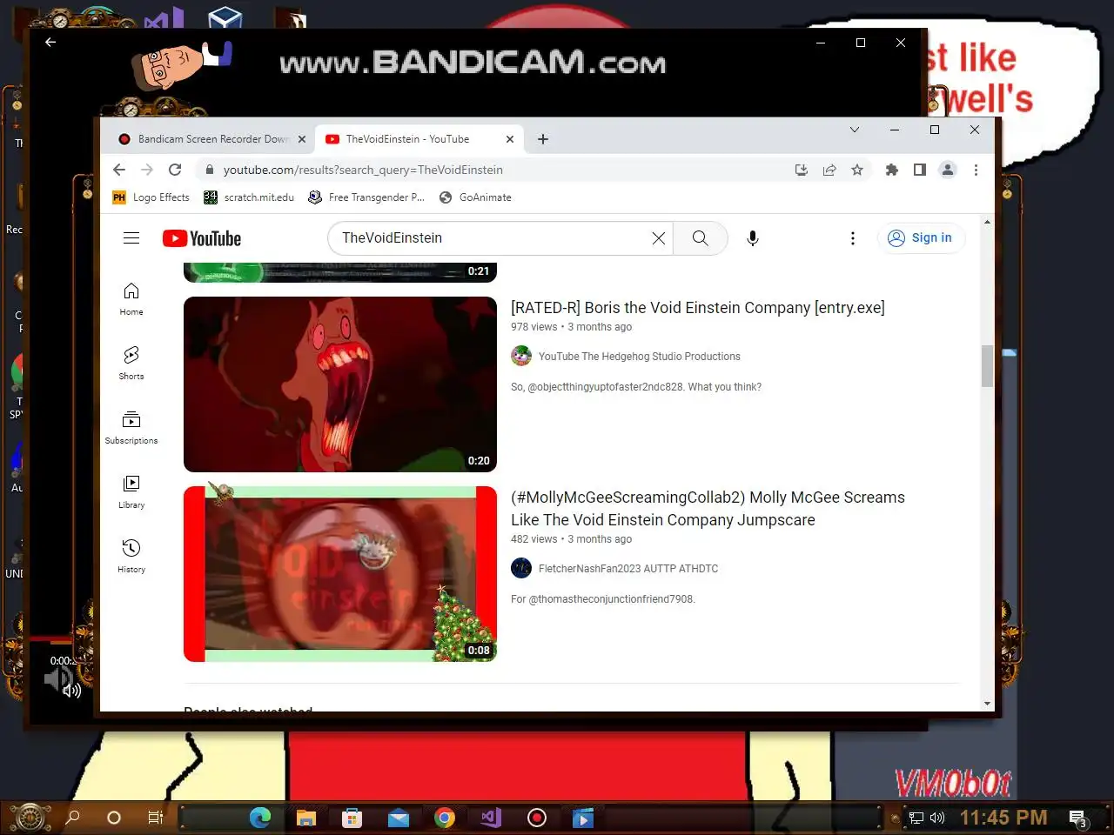Screen dimensions: 1114x835
Task: Click the TheVoidEinstein search input field
Action: coord(492,238)
